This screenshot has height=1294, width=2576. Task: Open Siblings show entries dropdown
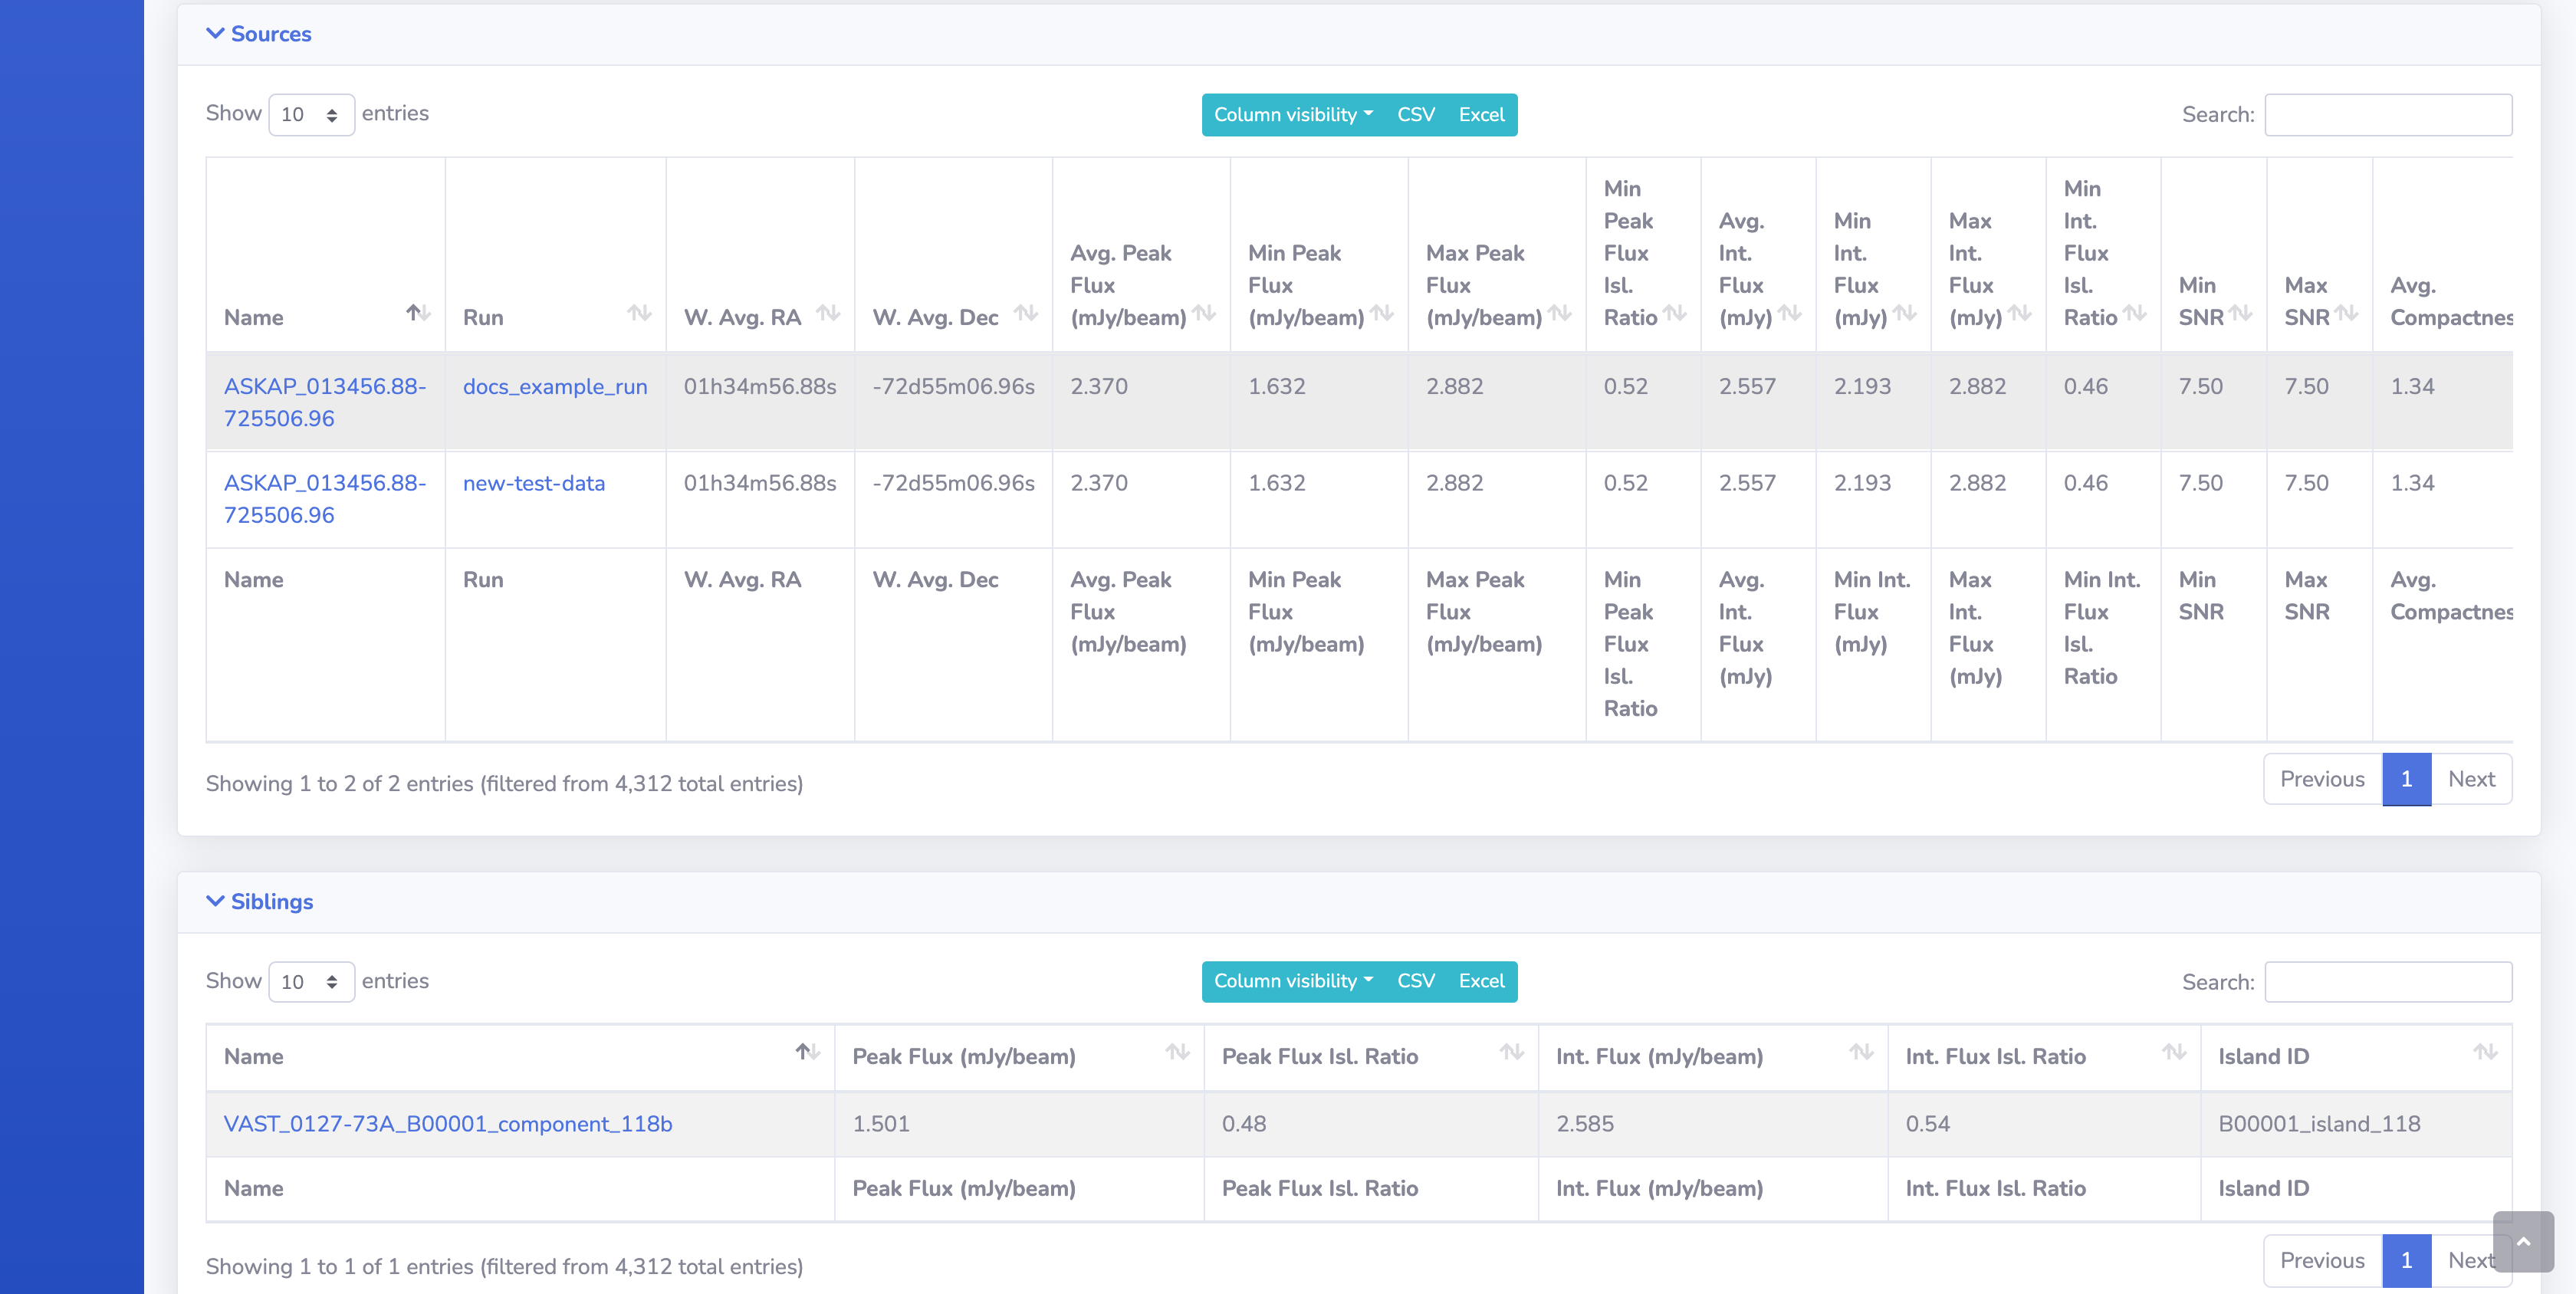(311, 982)
